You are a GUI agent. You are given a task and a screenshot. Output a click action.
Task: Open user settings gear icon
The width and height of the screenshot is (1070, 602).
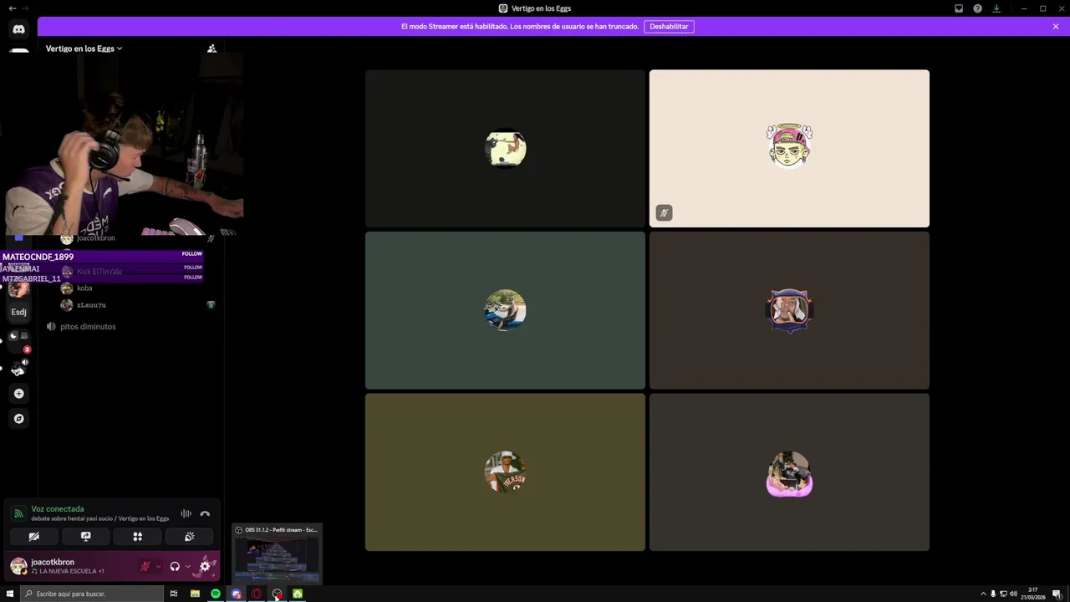[x=205, y=566]
